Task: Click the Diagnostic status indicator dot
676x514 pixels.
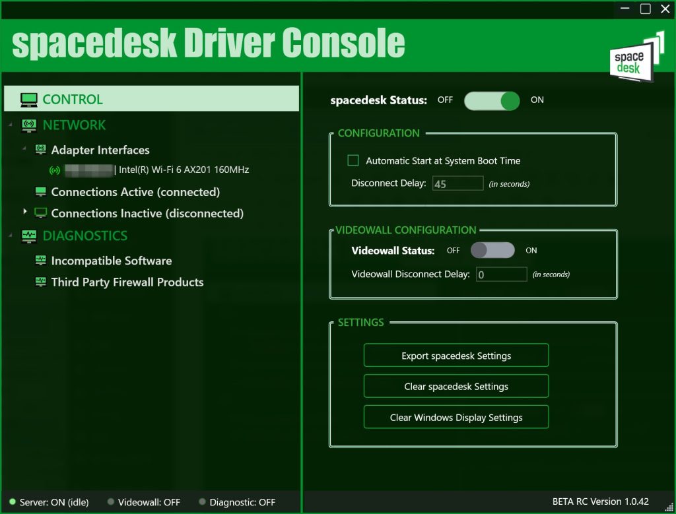Action: (x=202, y=501)
